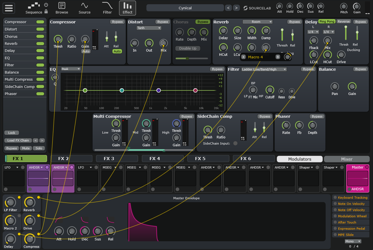373x250 pixels.
Task: Open the hamburger menu
Action: point(8,8)
